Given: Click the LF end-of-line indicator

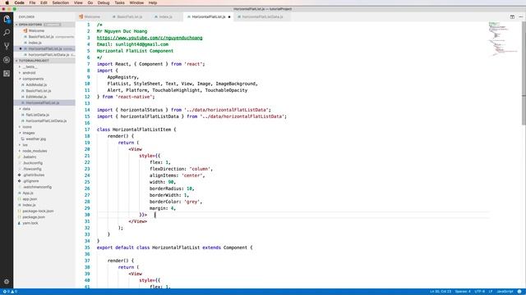Looking at the screenshot, I should pyautogui.click(x=491, y=292).
